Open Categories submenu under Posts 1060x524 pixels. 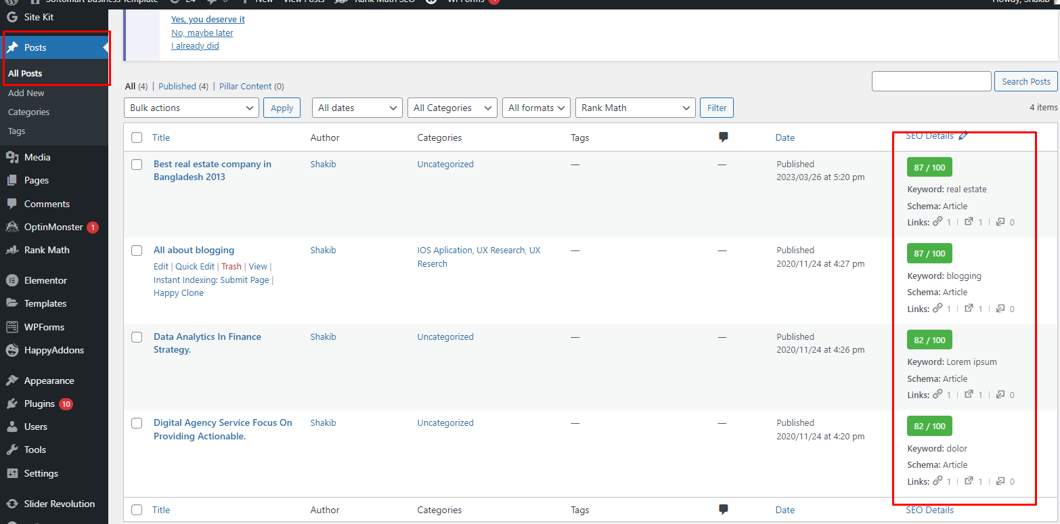coord(28,112)
